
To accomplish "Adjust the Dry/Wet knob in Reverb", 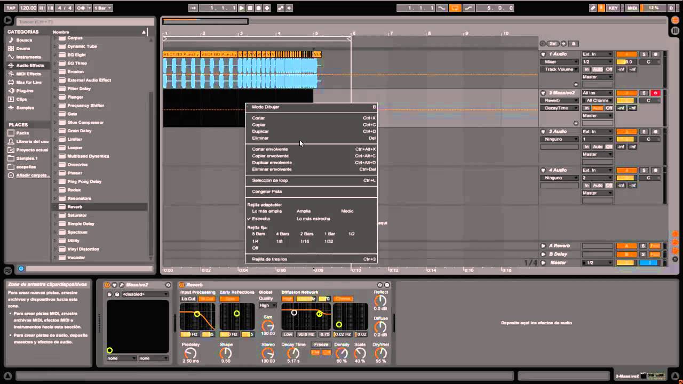I will 380,353.
